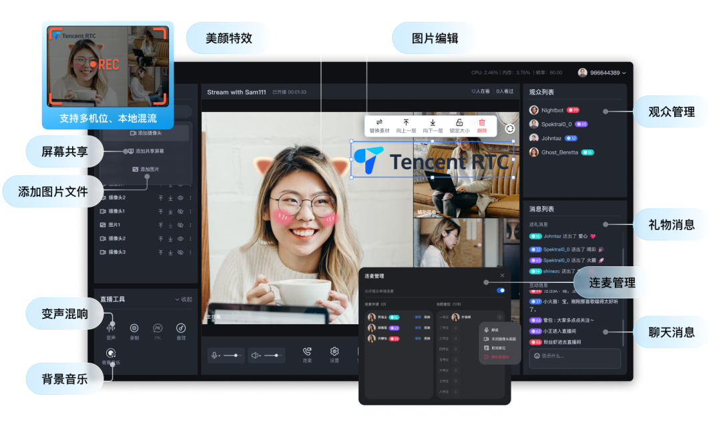The width and height of the screenshot is (721, 443).
Task: Open more options for 摄像头3 row
Action: [x=190, y=252]
